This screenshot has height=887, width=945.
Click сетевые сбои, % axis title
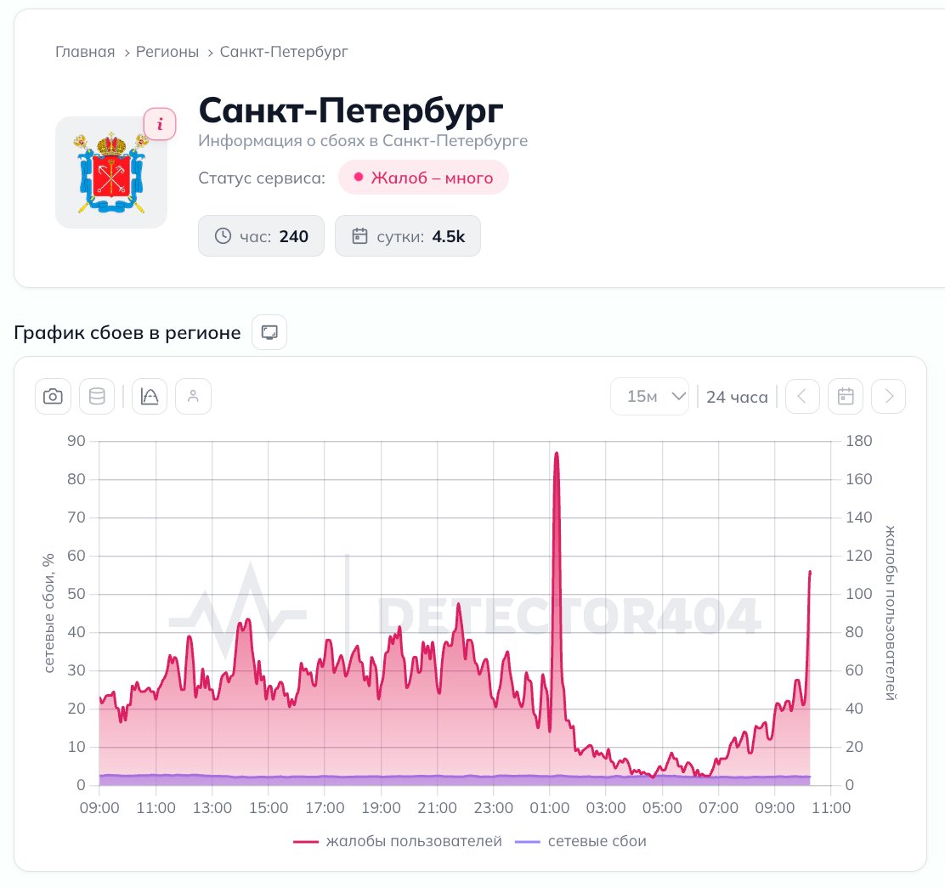[x=48, y=613]
